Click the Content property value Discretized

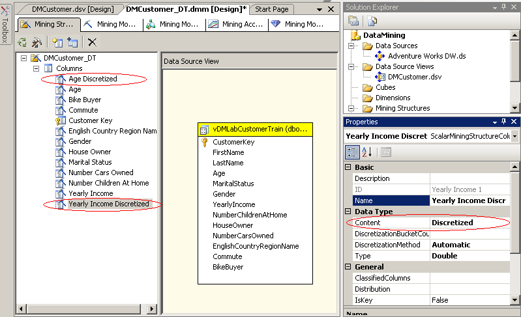click(x=470, y=223)
